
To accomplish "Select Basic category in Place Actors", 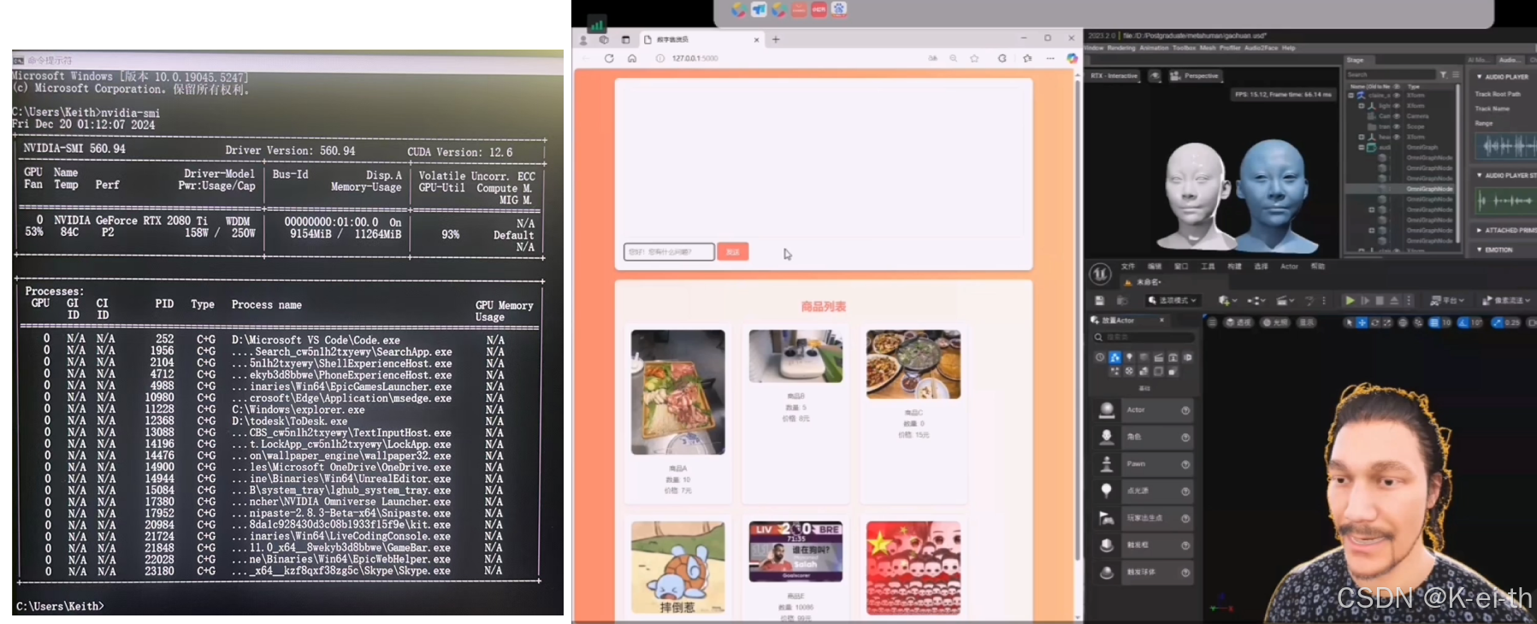I will 1114,357.
